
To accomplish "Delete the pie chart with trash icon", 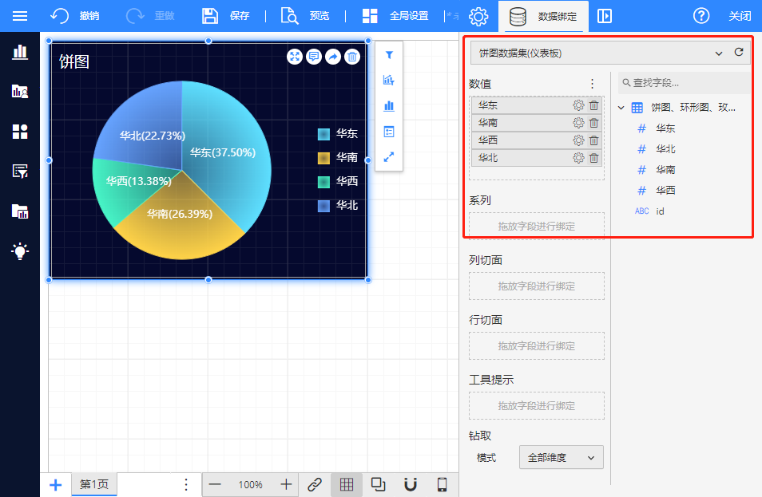I will coord(352,57).
